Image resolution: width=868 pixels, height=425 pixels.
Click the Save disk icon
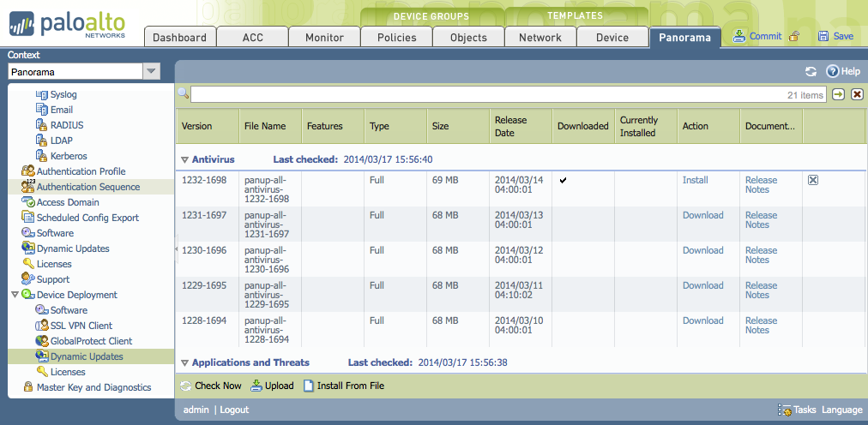[823, 37]
